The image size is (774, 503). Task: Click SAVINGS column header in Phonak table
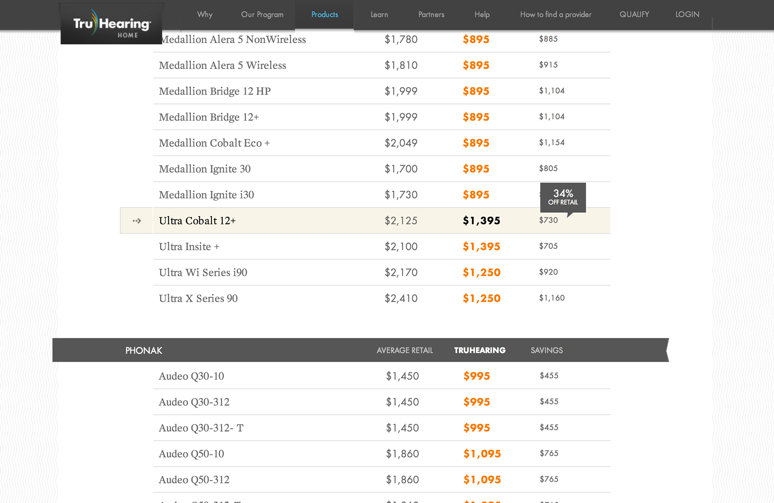pos(547,351)
